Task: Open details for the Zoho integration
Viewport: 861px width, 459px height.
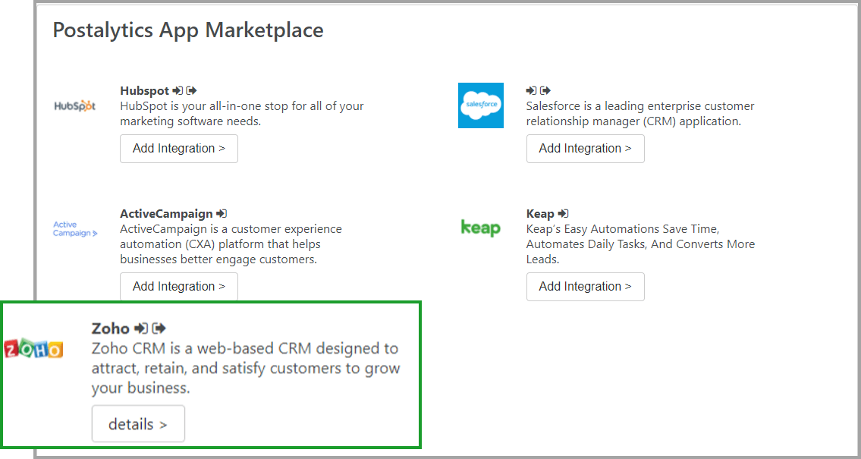Action: click(138, 423)
